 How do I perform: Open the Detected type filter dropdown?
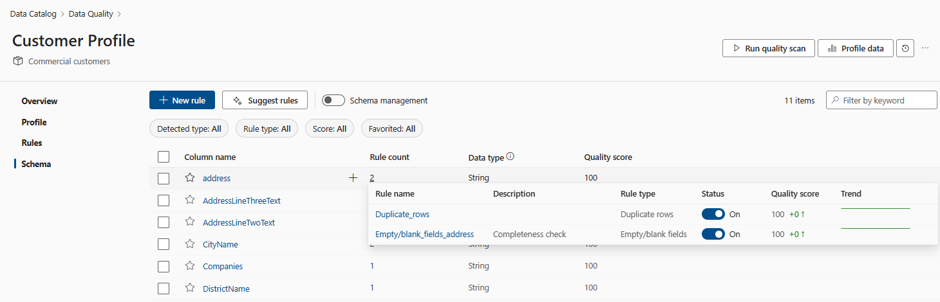pos(189,129)
